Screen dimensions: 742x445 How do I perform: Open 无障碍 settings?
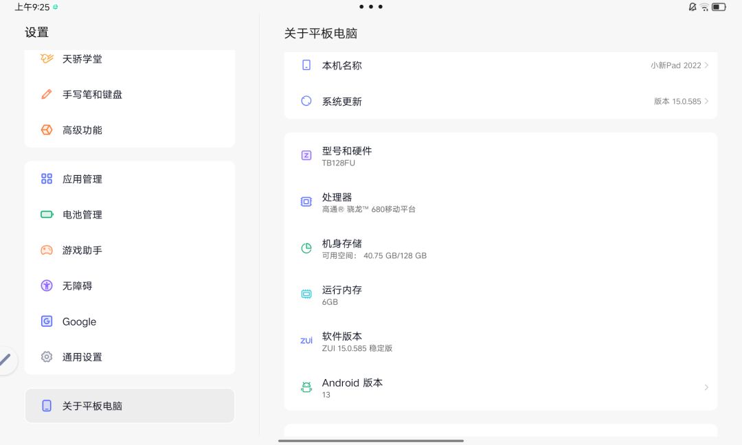pos(130,286)
